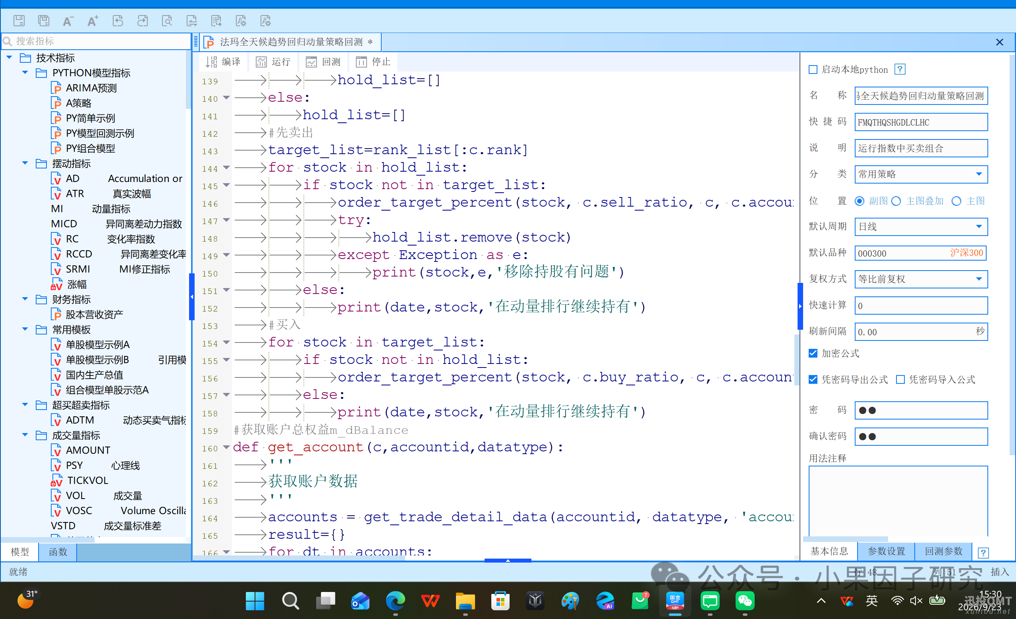
Task: Open the 分类 dropdown 常用策略
Action: (921, 174)
